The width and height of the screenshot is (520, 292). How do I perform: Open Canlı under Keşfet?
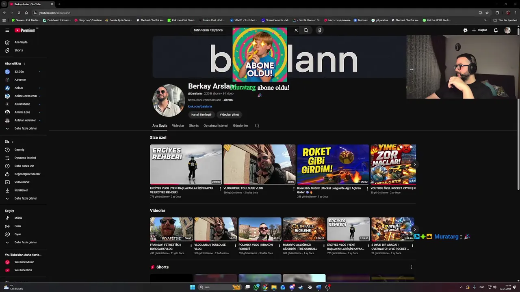pos(24,226)
